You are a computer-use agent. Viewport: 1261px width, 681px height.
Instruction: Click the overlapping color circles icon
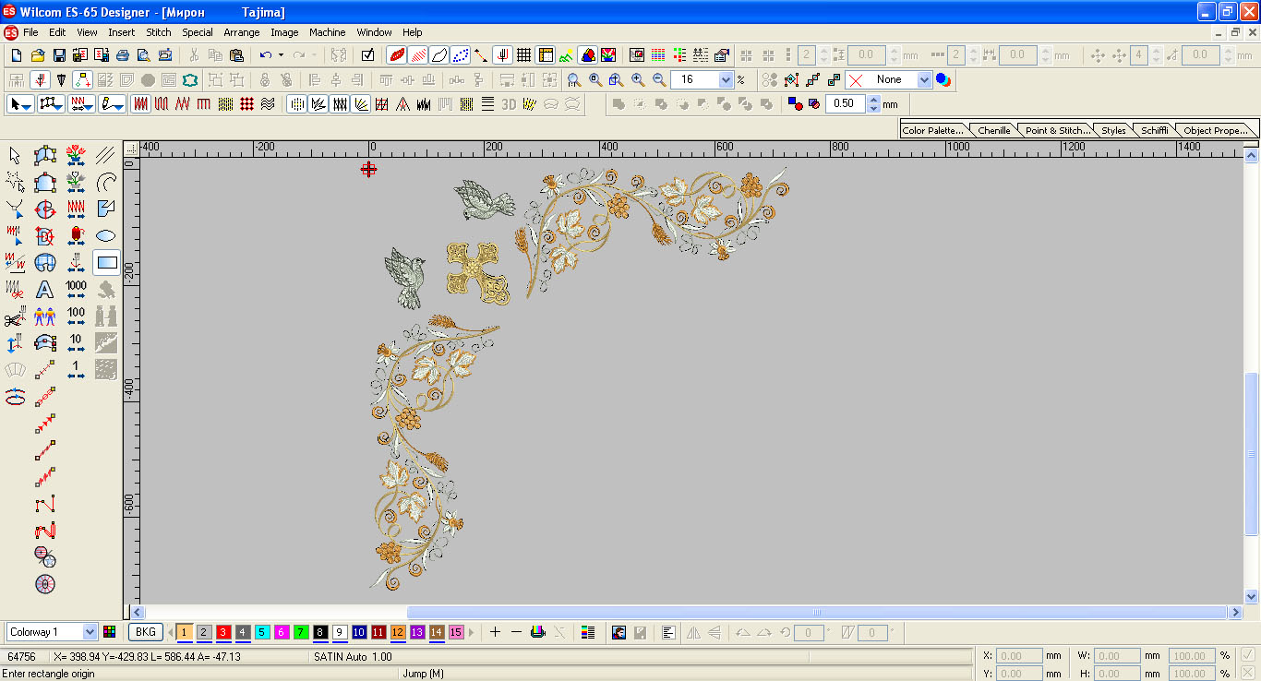click(943, 79)
